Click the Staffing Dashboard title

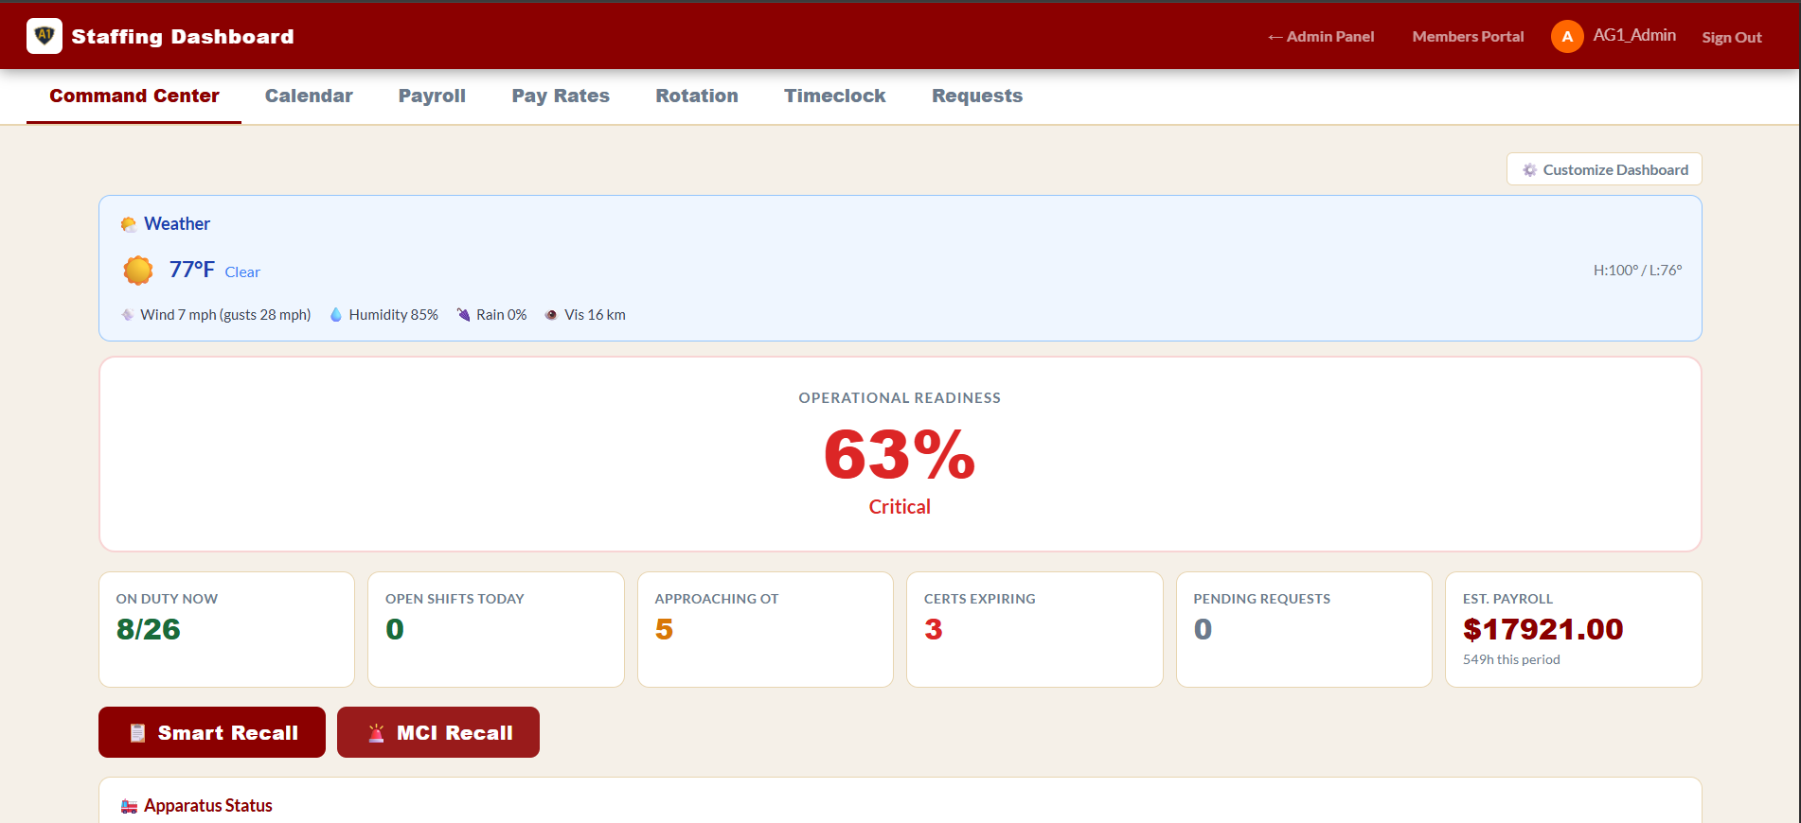click(183, 36)
